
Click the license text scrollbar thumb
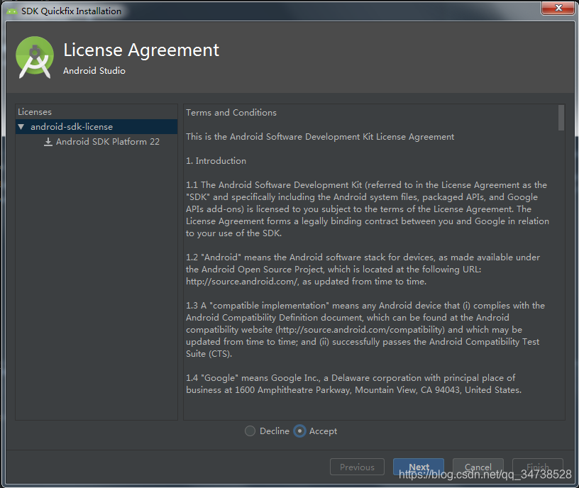561,118
